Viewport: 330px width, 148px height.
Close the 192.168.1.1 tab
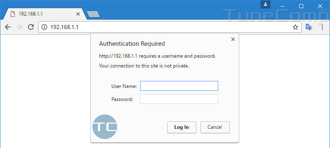[78, 14]
